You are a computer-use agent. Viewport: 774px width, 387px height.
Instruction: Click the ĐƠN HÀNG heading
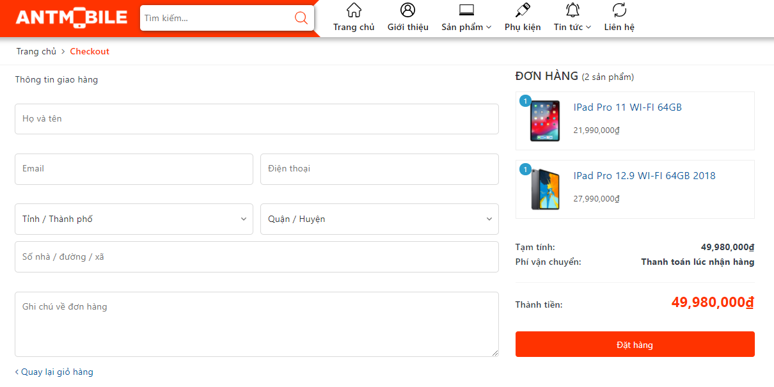[547, 76]
